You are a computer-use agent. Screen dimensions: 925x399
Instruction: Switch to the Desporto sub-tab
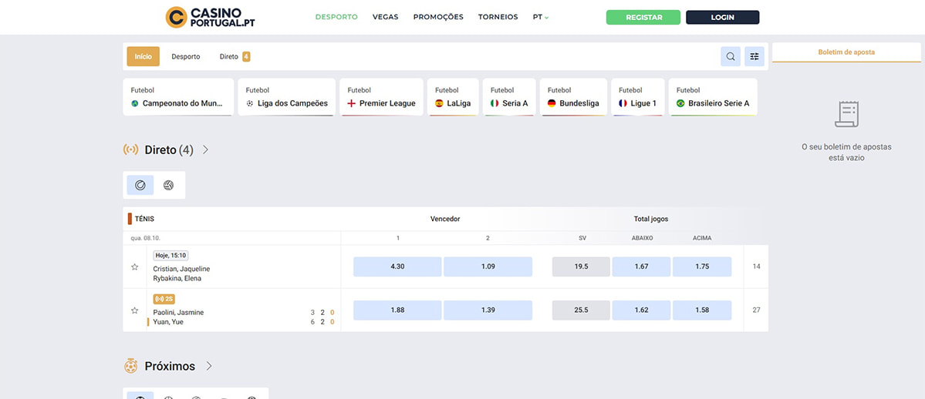pyautogui.click(x=186, y=56)
